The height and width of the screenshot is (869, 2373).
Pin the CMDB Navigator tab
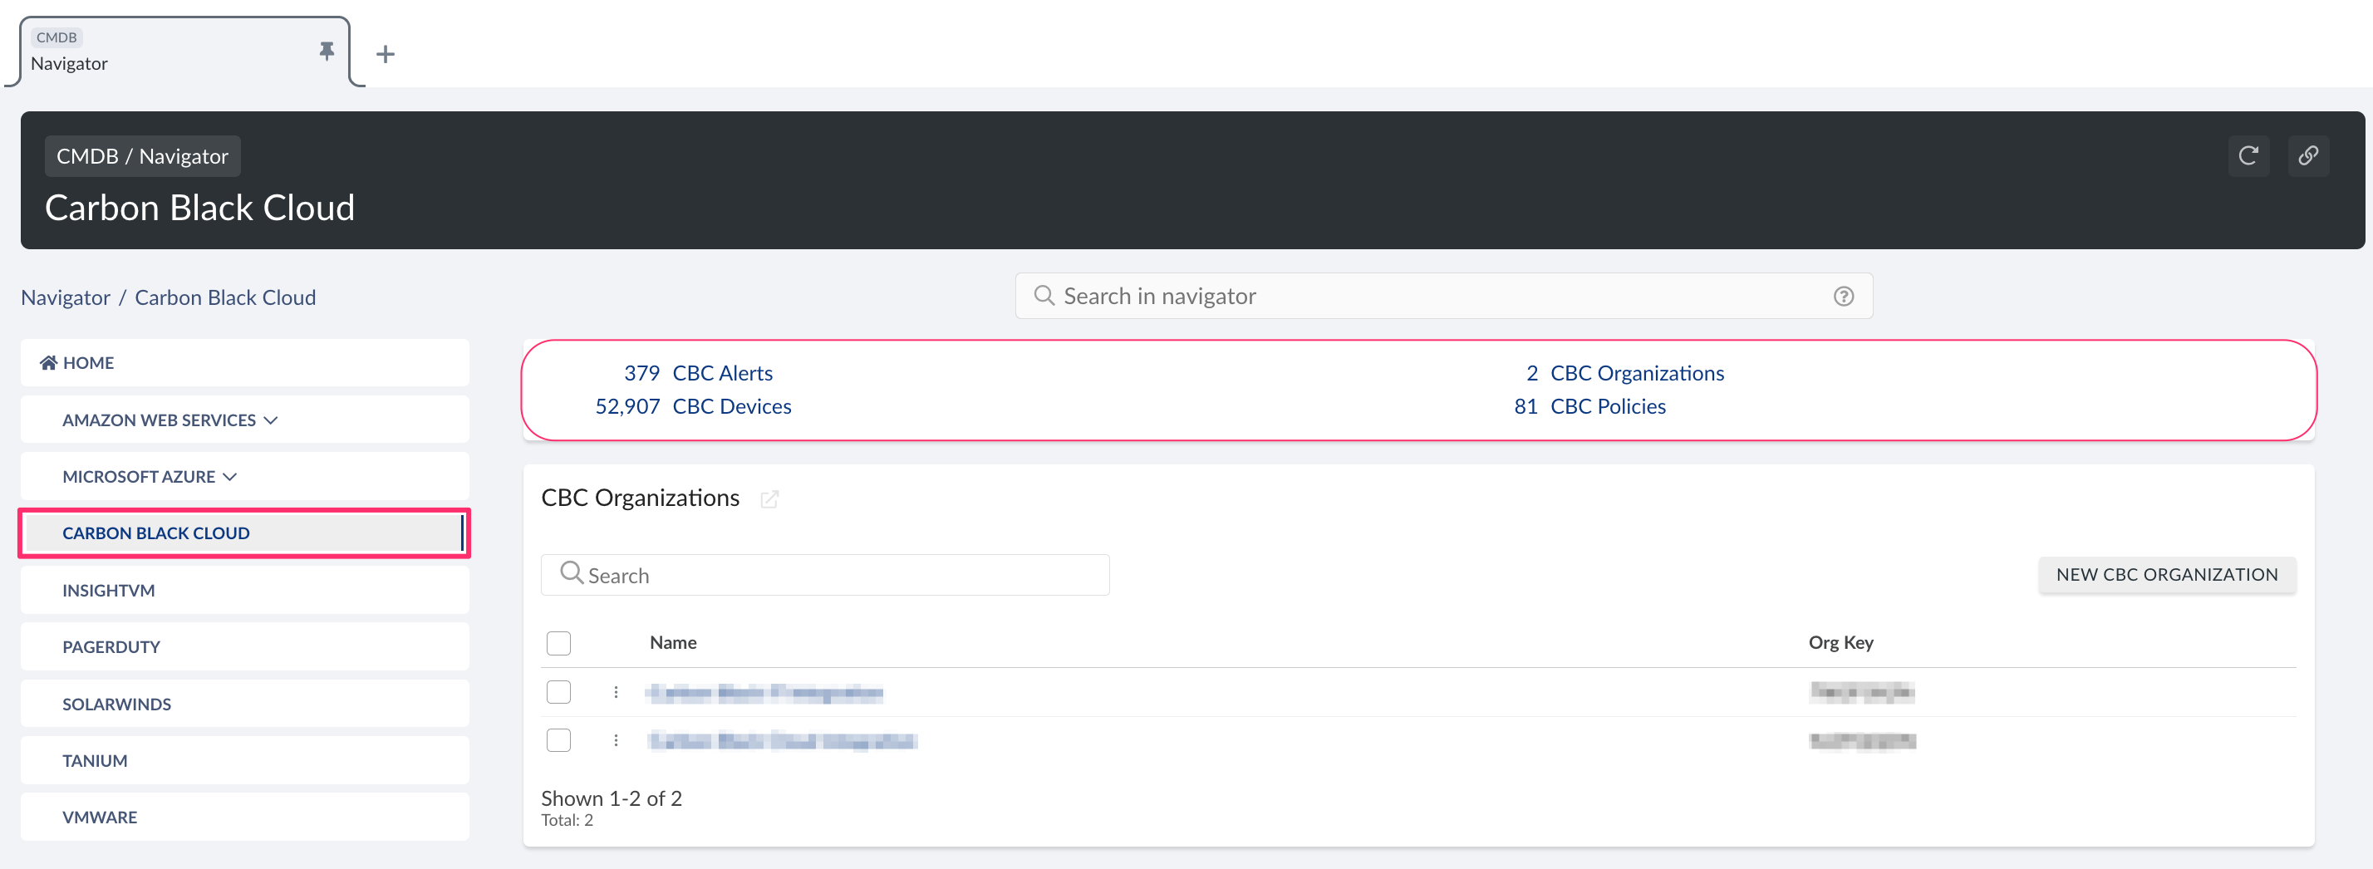326,52
